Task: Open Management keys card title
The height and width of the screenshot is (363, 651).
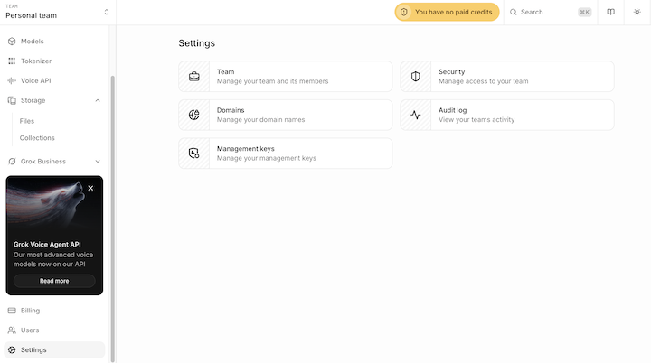Action: [245, 148]
